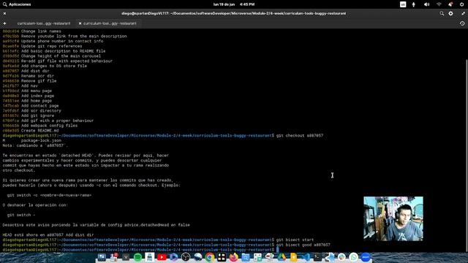The image size is (468, 263).
Task: Switch to first curriculum-tools-buggy-restaurant tab
Action: point(44,23)
